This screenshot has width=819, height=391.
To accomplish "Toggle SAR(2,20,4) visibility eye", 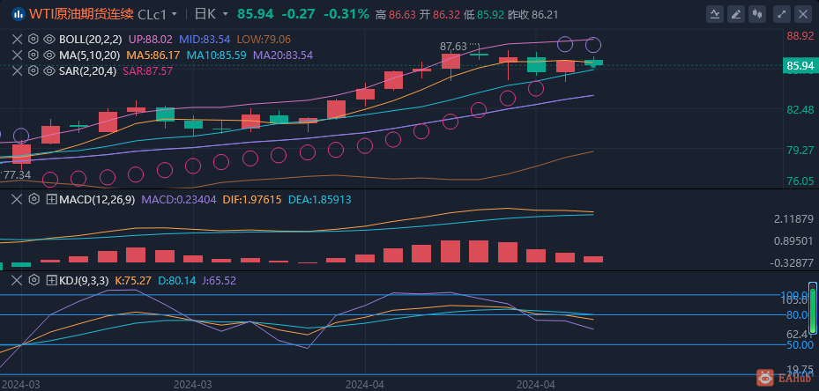I will click(x=49, y=70).
